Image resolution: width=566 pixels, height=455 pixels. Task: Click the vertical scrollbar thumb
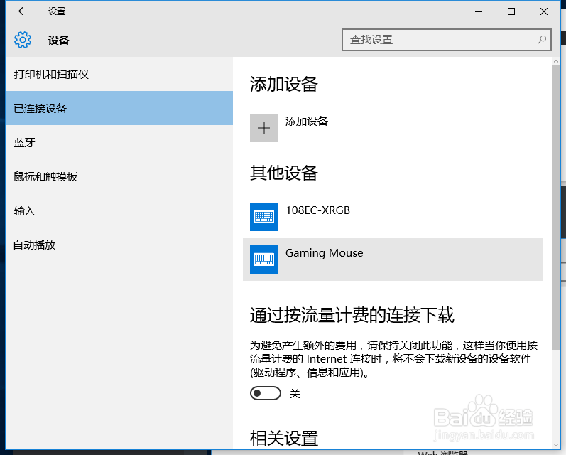(556, 208)
